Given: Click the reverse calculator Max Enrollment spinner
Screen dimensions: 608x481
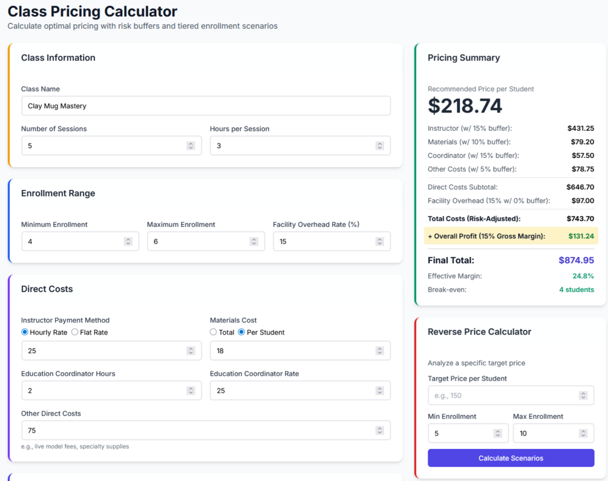Looking at the screenshot, I should pos(583,434).
